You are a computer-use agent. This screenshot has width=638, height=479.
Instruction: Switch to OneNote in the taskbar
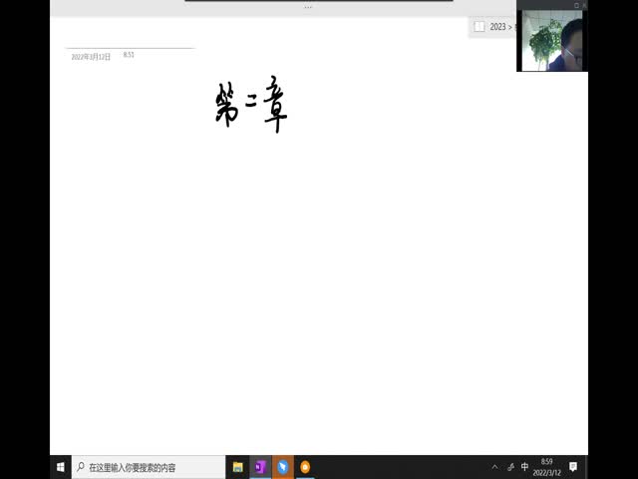(x=260, y=467)
